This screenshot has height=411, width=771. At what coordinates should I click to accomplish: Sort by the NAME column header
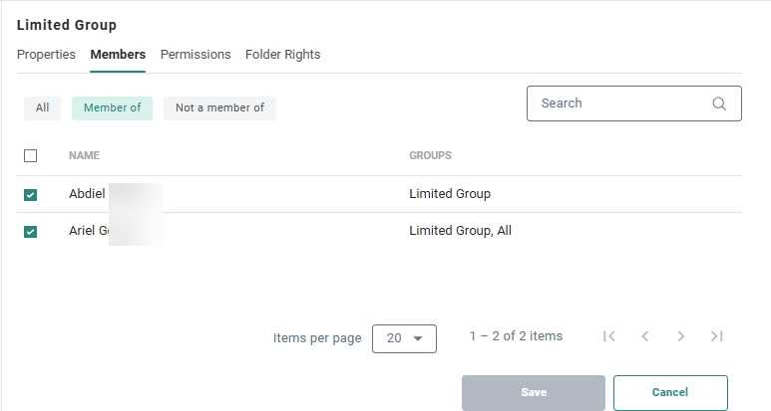84,156
